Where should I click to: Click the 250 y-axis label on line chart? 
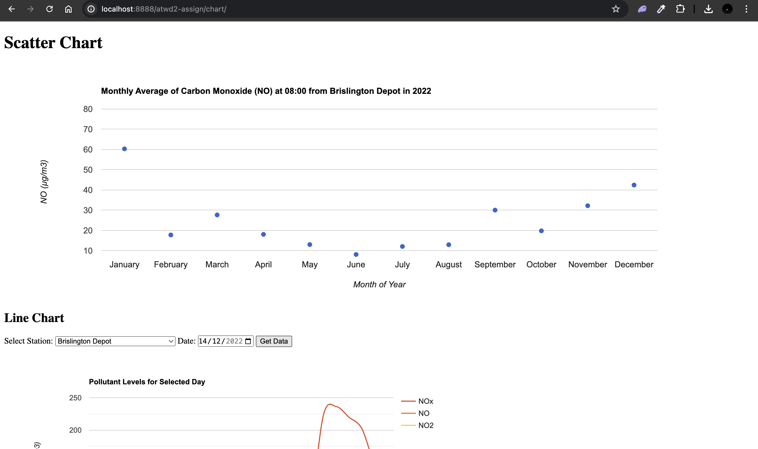[76, 398]
